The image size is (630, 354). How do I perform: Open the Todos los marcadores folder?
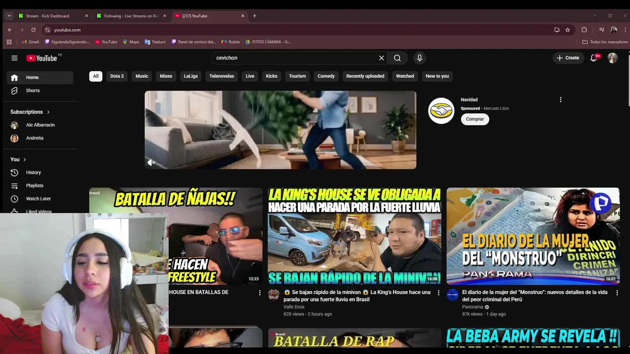pos(605,42)
